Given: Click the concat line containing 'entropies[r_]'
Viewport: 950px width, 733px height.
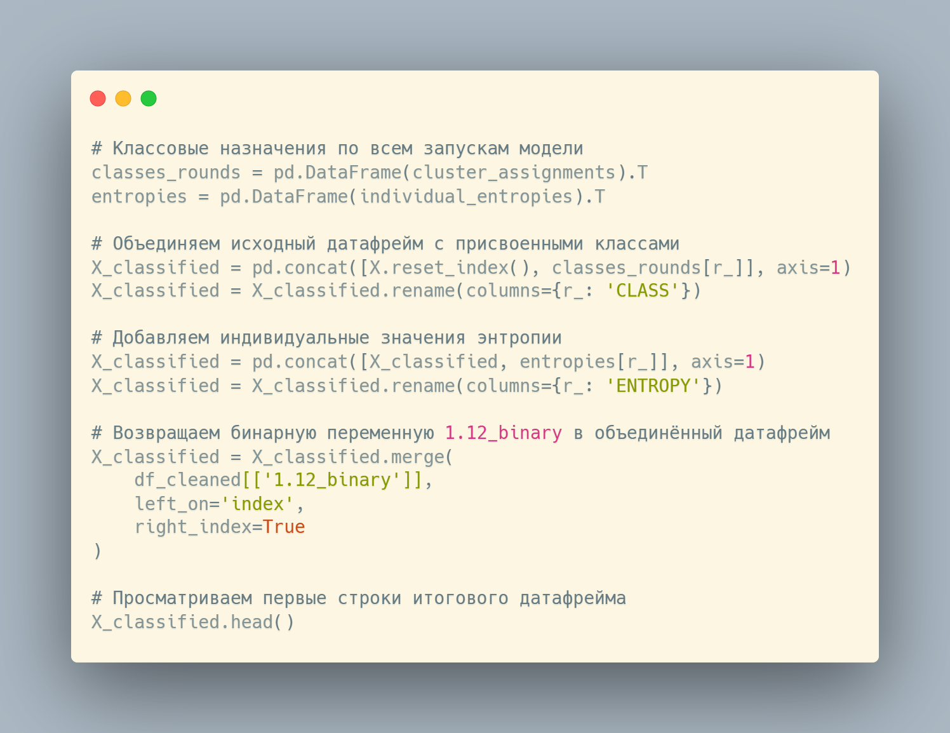Looking at the screenshot, I should click(x=429, y=362).
